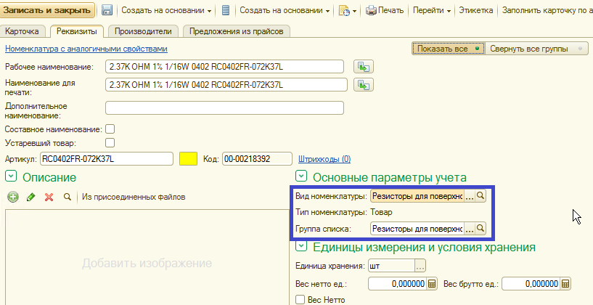
Task: Click the yellow color swatch near Артикул
Action: tap(189, 158)
